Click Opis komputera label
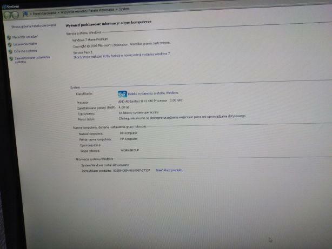332x249 pixels. click(90, 145)
